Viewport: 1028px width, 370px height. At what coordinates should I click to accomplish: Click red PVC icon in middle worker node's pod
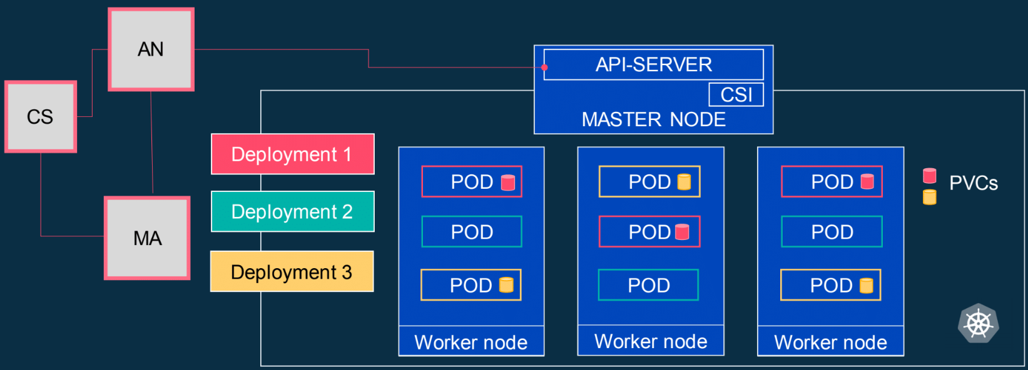pos(683,232)
